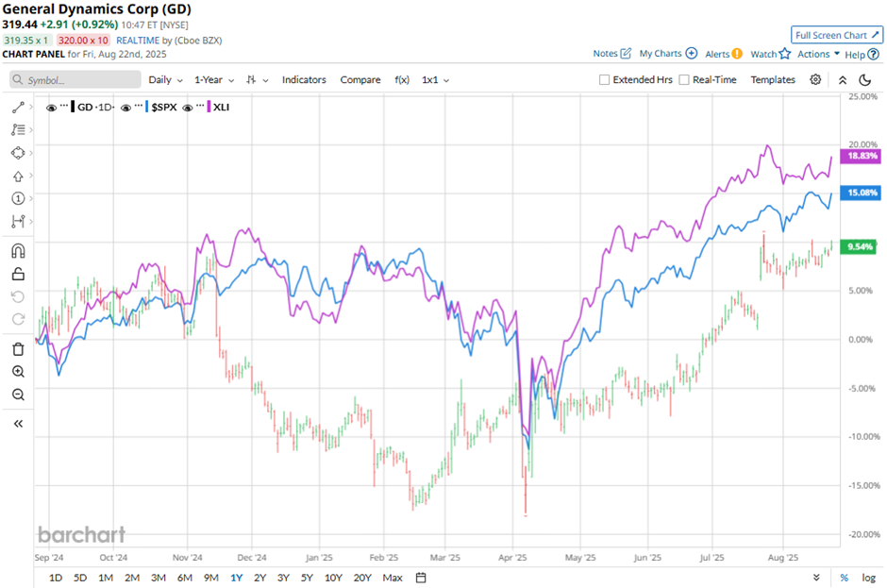The width and height of the screenshot is (887, 588).
Task: Select the up arrow marker tool
Action: coord(18,176)
